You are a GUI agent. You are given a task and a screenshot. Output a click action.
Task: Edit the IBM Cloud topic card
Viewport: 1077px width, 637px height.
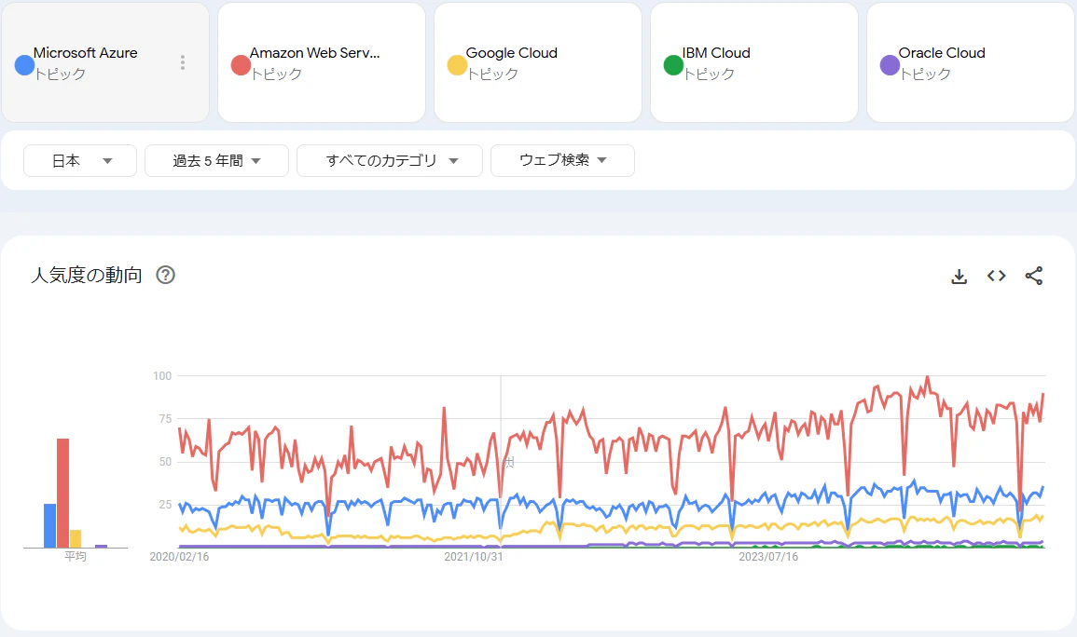click(754, 62)
